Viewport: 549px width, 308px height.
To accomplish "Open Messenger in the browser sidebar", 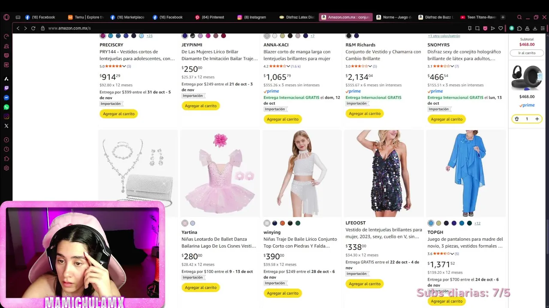I will tap(6, 98).
